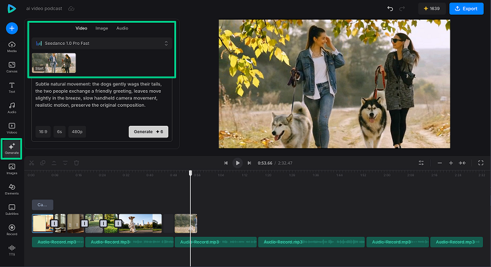The image size is (491, 267).
Task: Select the Text tool in sidebar
Action: [x=12, y=88]
